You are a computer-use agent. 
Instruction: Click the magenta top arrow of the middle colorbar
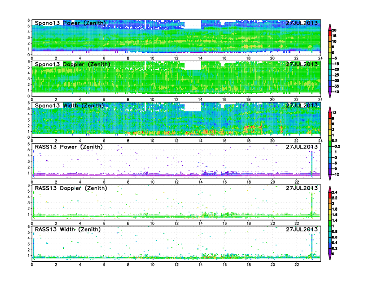pos(330,110)
